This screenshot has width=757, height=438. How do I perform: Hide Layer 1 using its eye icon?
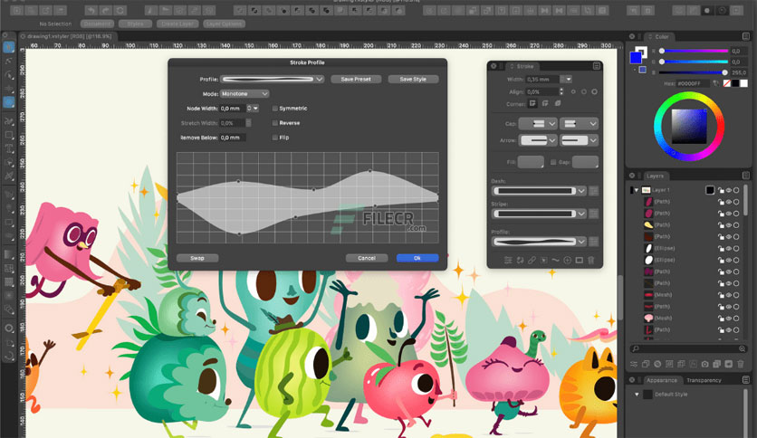[x=729, y=190]
